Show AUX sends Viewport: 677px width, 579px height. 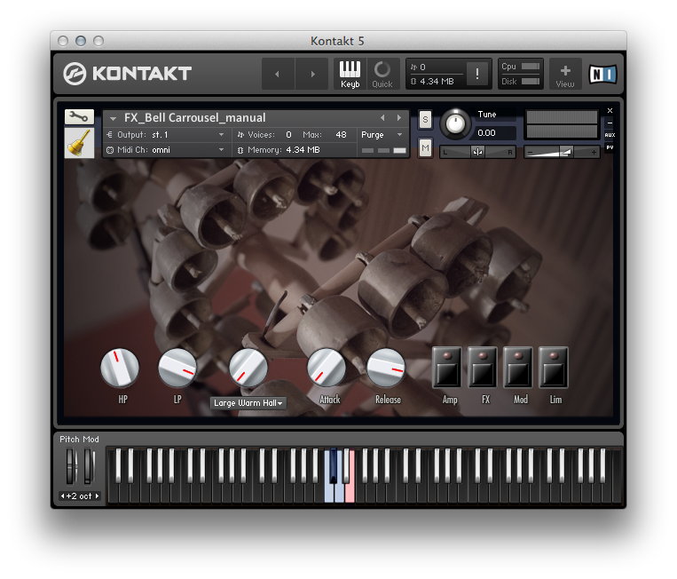[610, 135]
